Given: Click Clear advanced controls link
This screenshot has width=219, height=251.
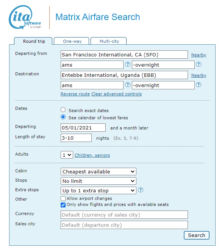Looking at the screenshot, I should pyautogui.click(x=116, y=94).
